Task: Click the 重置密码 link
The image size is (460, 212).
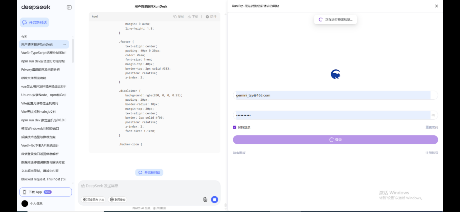Action: pos(432,127)
